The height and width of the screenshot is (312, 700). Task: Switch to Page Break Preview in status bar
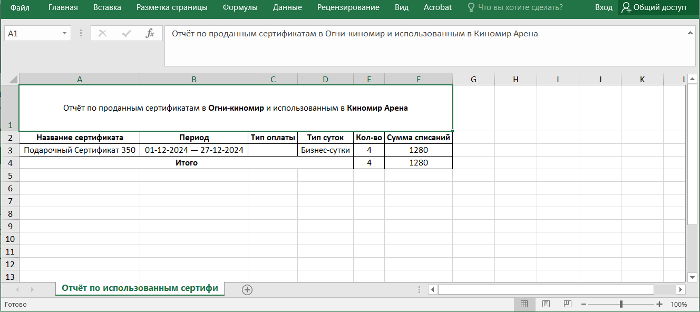point(567,304)
